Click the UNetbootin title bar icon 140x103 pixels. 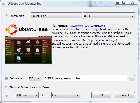coord(4,4)
